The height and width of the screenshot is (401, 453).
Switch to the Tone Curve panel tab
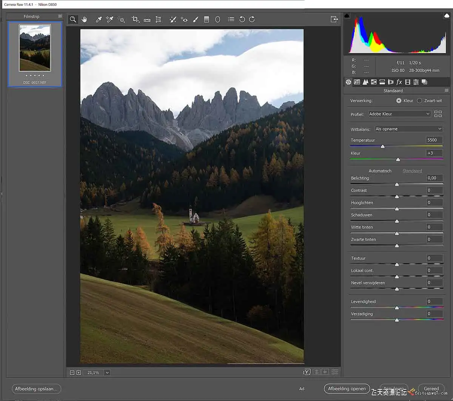[357, 82]
